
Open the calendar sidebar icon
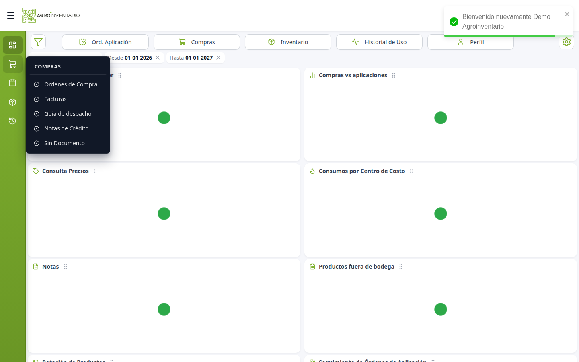(12, 83)
